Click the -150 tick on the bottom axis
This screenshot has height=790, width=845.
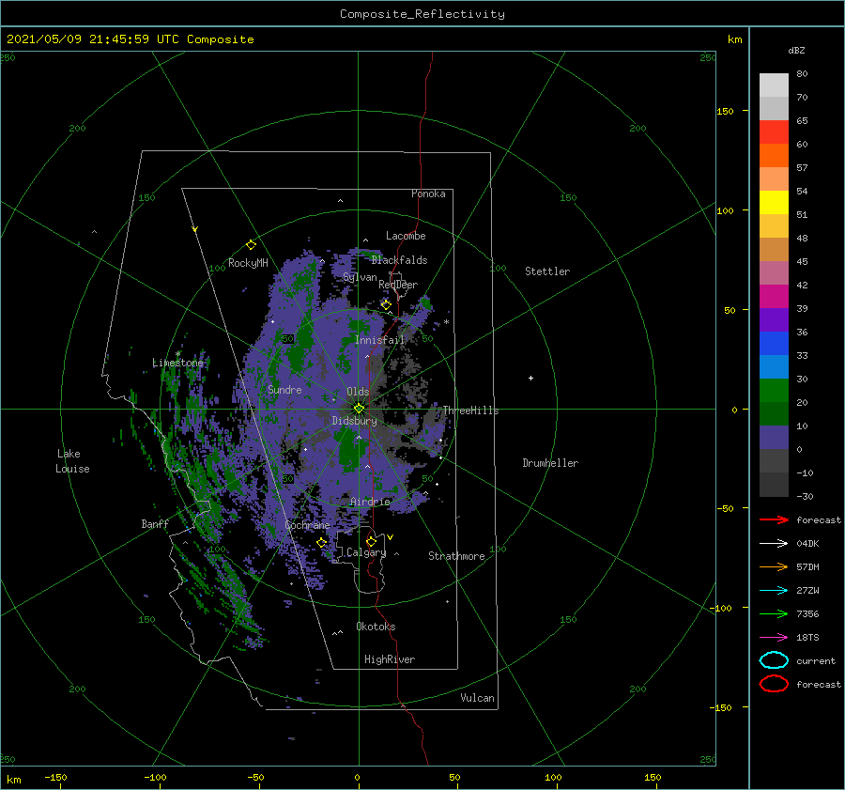55,777
